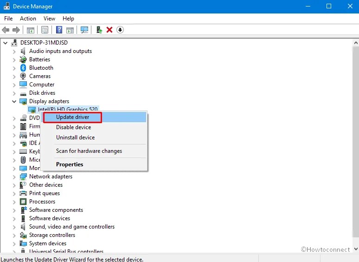The height and width of the screenshot is (262, 359).
Task: Open the Action menu
Action: 28,19
